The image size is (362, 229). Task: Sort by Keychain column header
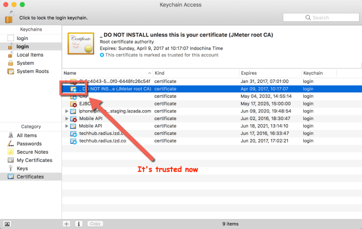click(319, 73)
